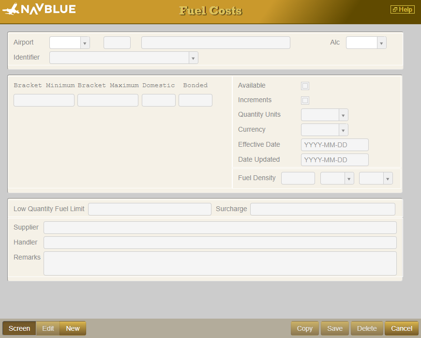This screenshot has height=338, width=421.
Task: Toggle the Available checkbox
Action: click(x=305, y=86)
